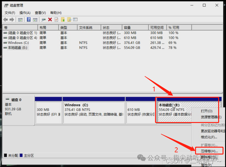Toggle the show/hide action pane icon

pos(35,20)
